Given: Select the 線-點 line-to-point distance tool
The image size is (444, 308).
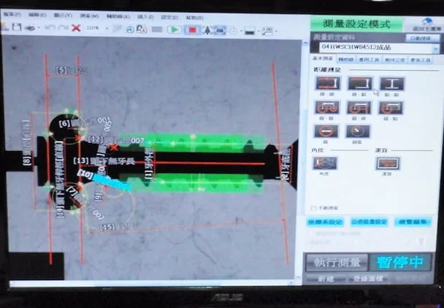Looking at the screenshot, I should click(x=360, y=83).
